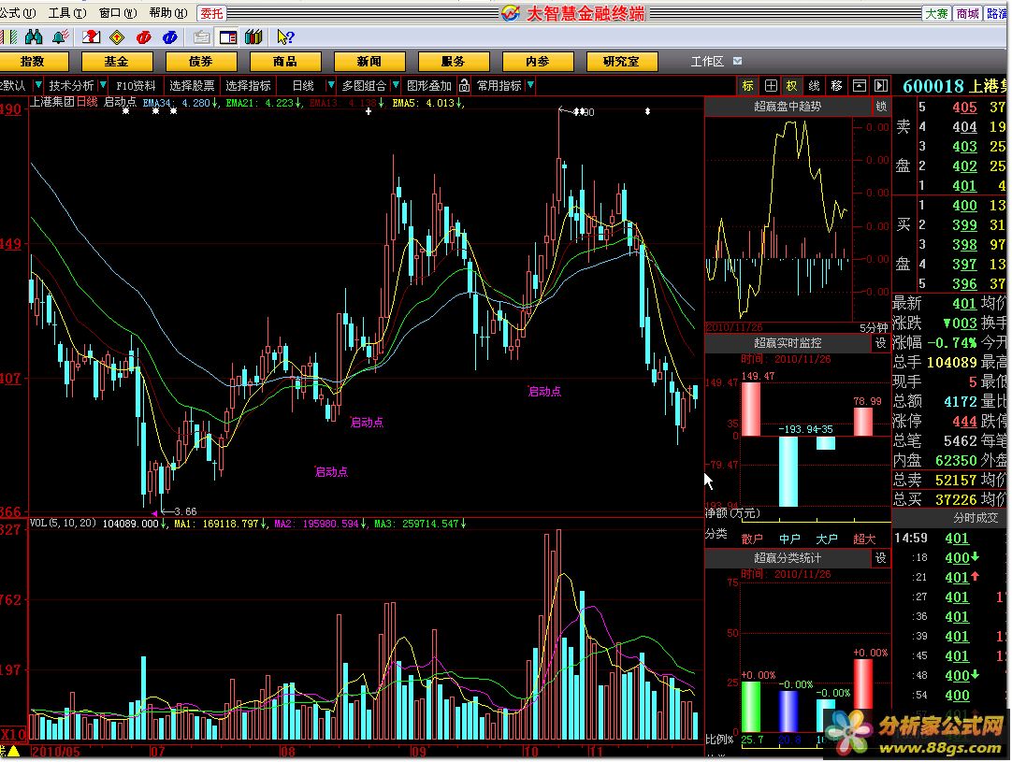The height and width of the screenshot is (762, 1012).
Task: Click the red round logo icon
Action: click(143, 36)
